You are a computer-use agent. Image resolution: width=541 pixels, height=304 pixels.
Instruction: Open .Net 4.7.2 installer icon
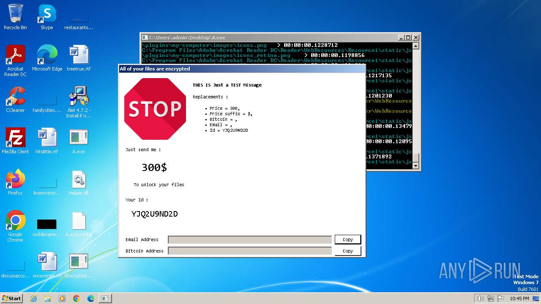tap(79, 102)
